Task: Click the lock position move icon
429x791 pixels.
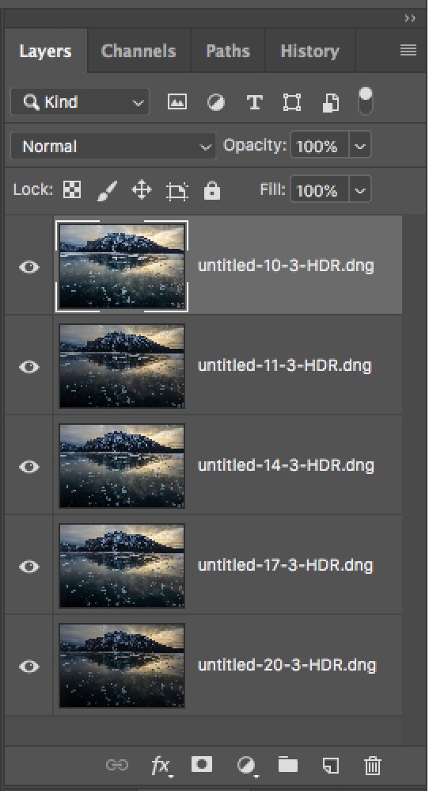Action: pos(142,191)
